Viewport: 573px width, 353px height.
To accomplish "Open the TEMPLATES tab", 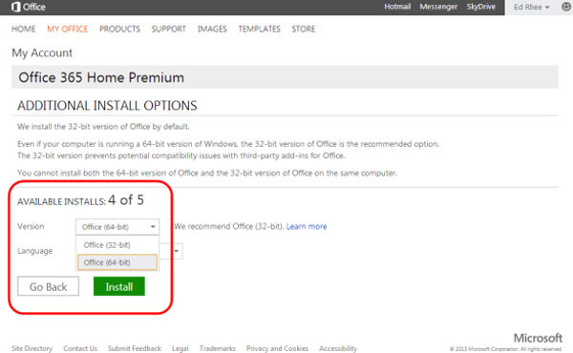I will [x=259, y=29].
